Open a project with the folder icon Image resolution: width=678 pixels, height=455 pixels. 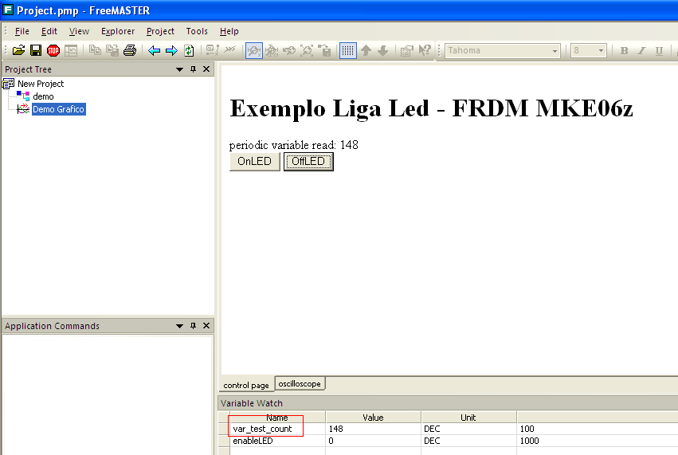18,51
